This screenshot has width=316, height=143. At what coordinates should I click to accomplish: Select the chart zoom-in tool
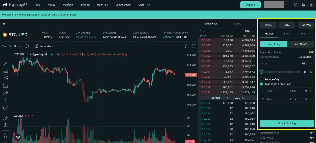[6, 125]
